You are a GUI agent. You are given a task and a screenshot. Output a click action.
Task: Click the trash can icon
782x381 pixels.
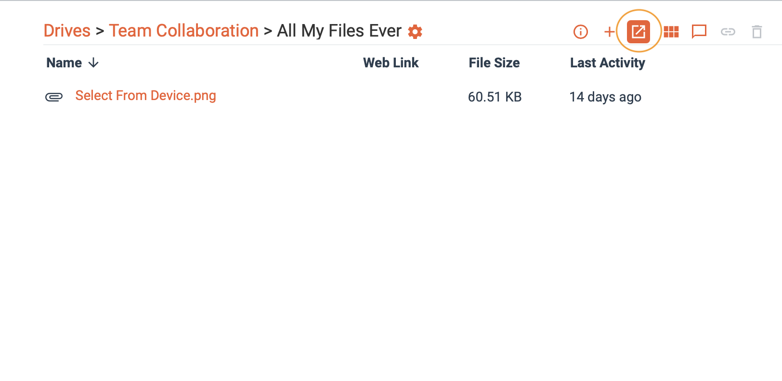point(757,32)
